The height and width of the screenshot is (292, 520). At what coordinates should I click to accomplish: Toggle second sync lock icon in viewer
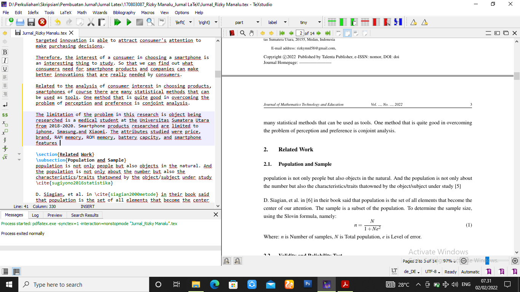coord(238,261)
